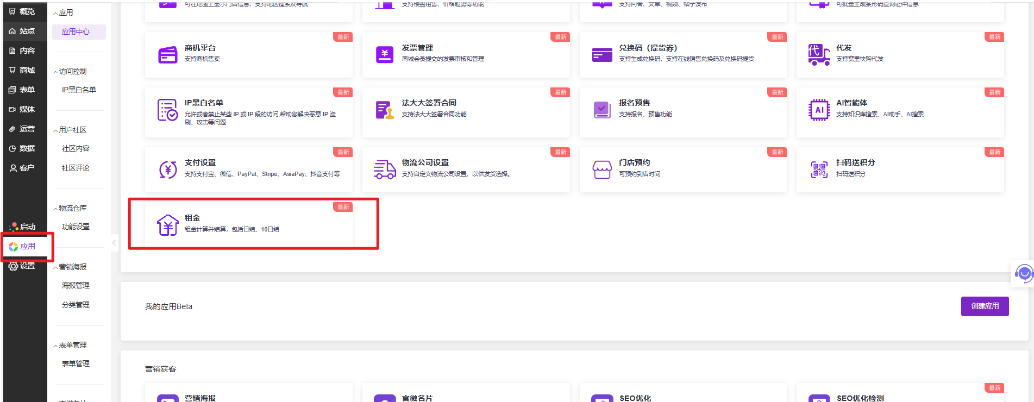Open the 扫码送积分 title link

[855, 162]
